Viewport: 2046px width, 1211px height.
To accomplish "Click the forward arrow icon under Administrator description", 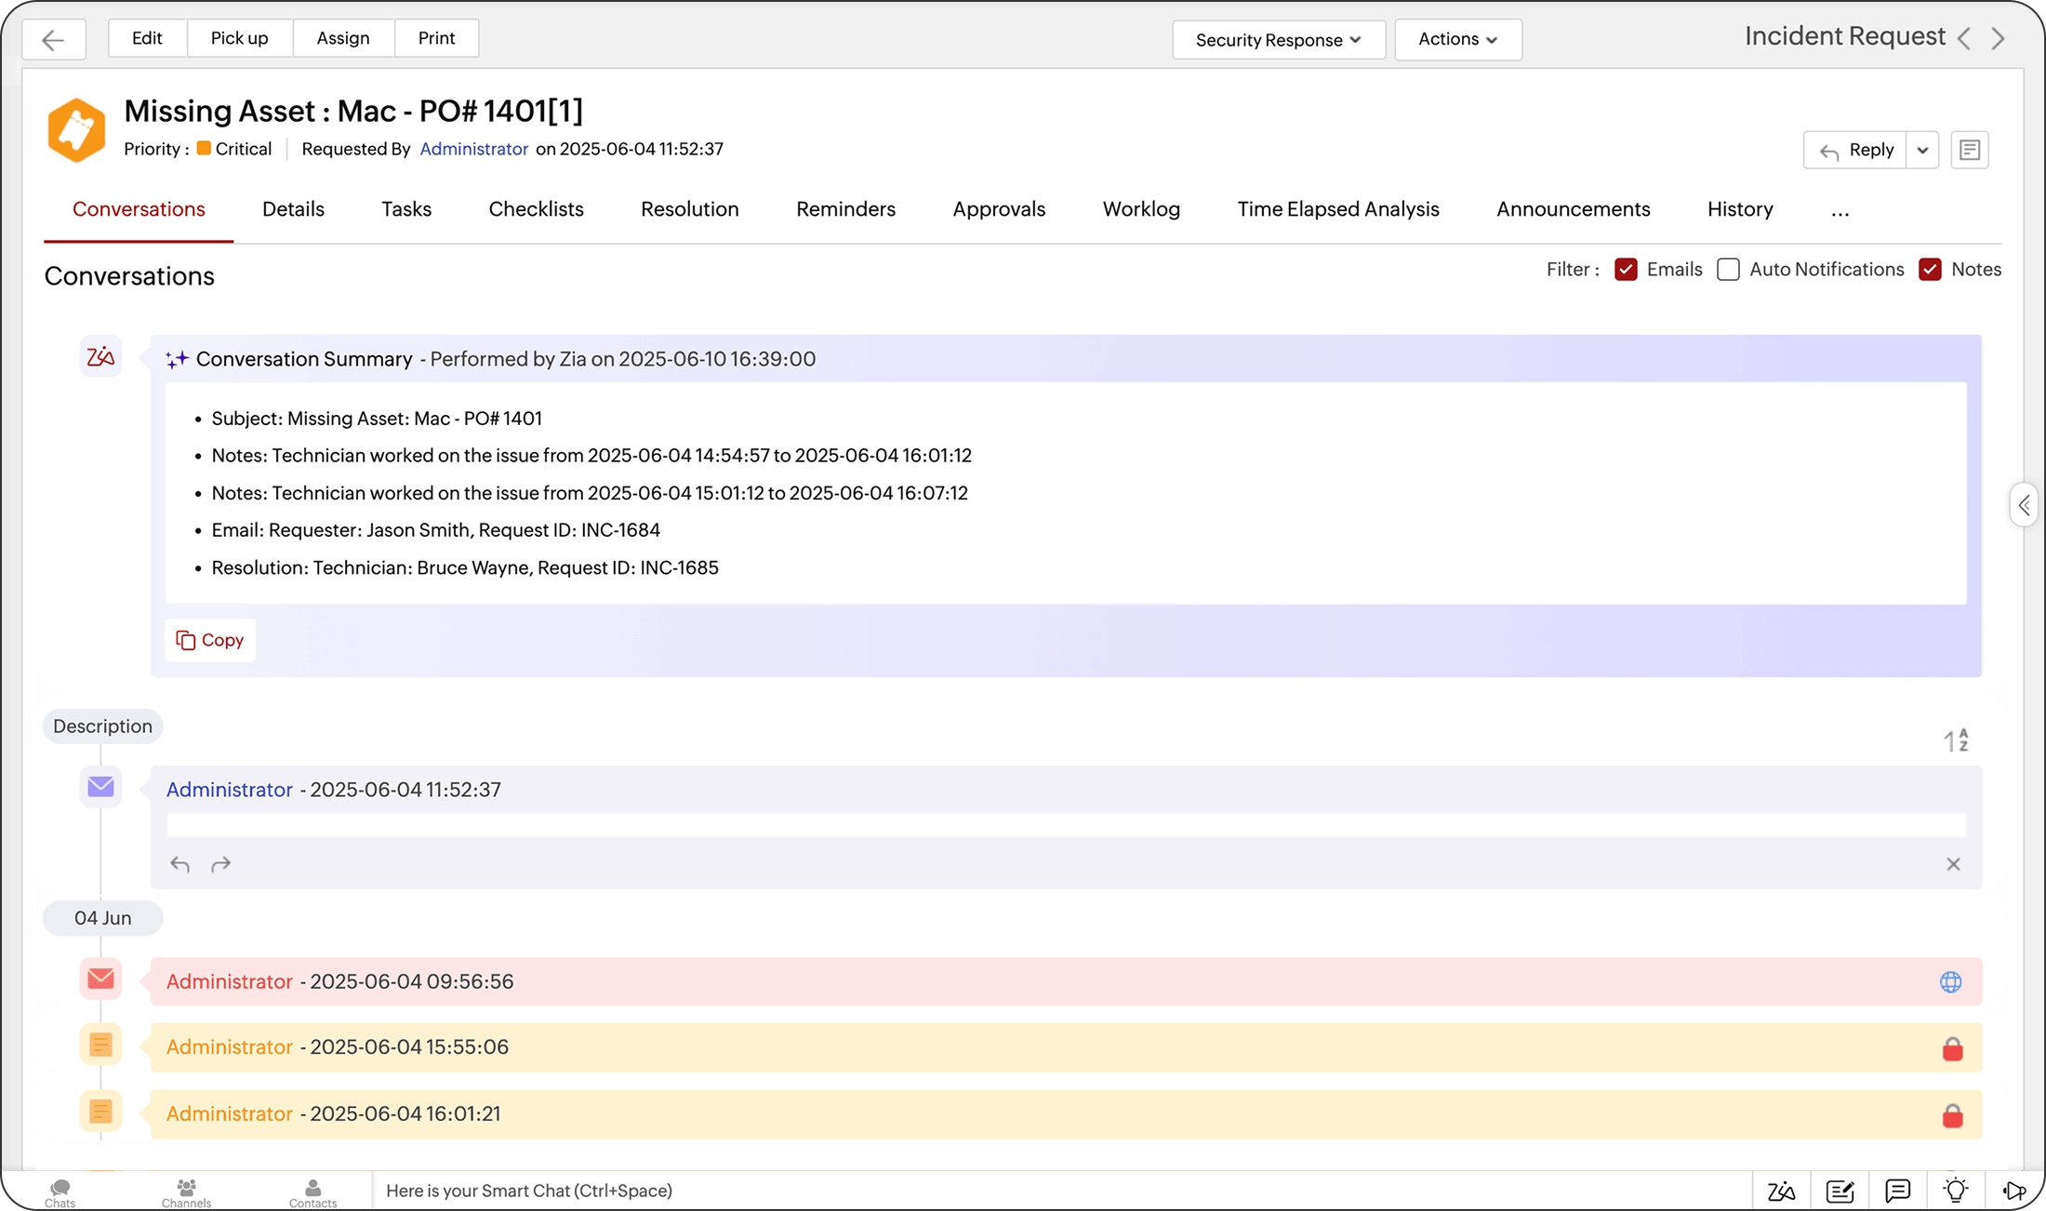I will pyautogui.click(x=220, y=865).
